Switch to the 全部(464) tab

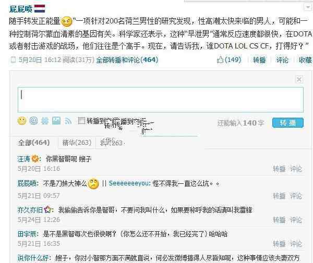click(x=34, y=143)
